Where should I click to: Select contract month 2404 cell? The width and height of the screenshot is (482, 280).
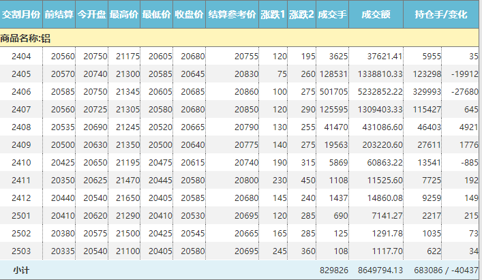(x=21, y=56)
